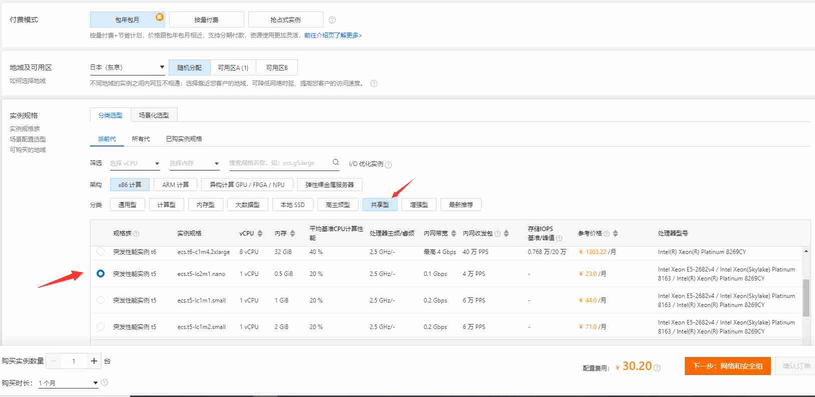
Task: Click help icon next to I/O 优化实例
Action: (388, 164)
